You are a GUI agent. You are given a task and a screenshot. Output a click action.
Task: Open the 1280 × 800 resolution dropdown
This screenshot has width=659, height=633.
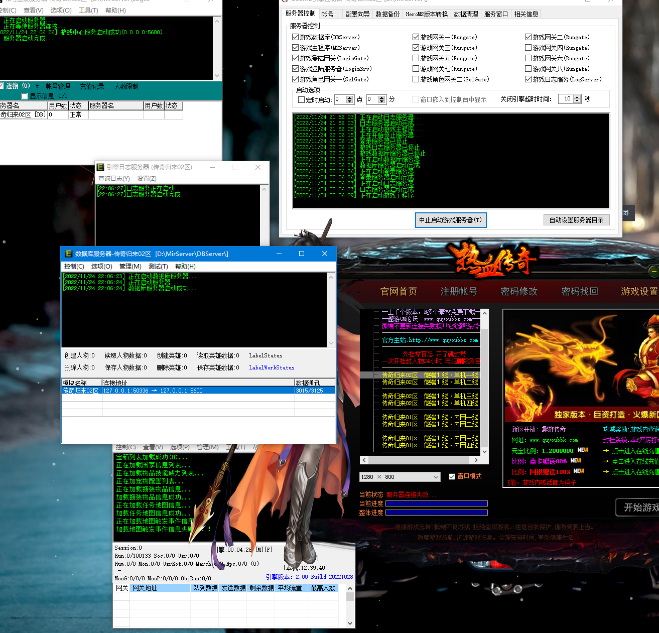[x=436, y=477]
